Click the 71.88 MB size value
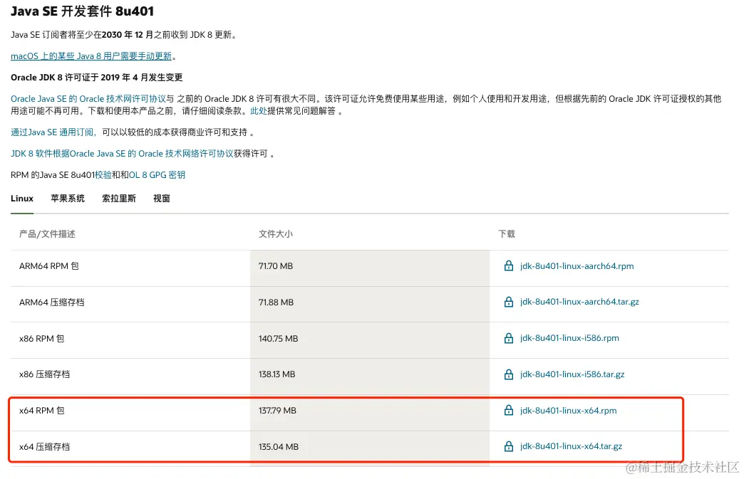 (277, 302)
